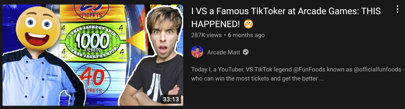Screen dimensions: 405x109
Task: Click the grimacing emoji in the video title
Action: click(248, 24)
